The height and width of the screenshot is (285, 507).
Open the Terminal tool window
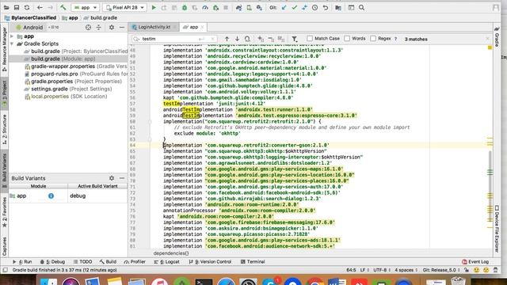tap(253, 262)
